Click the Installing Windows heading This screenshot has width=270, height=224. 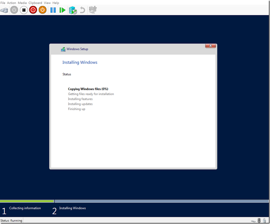pos(80,62)
